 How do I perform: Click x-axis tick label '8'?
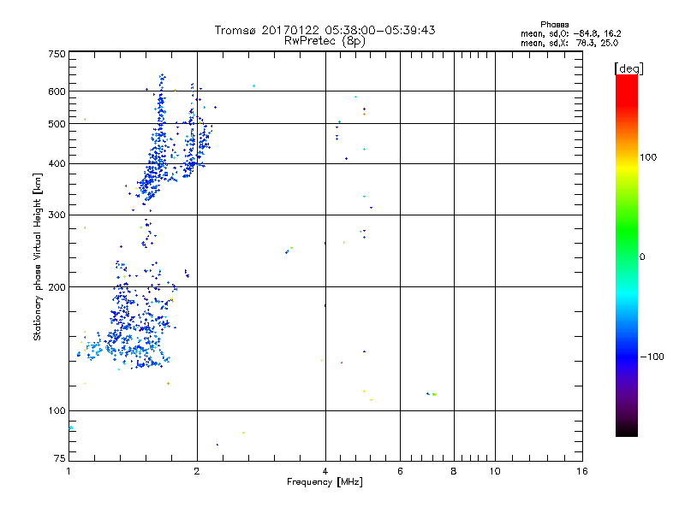click(454, 471)
